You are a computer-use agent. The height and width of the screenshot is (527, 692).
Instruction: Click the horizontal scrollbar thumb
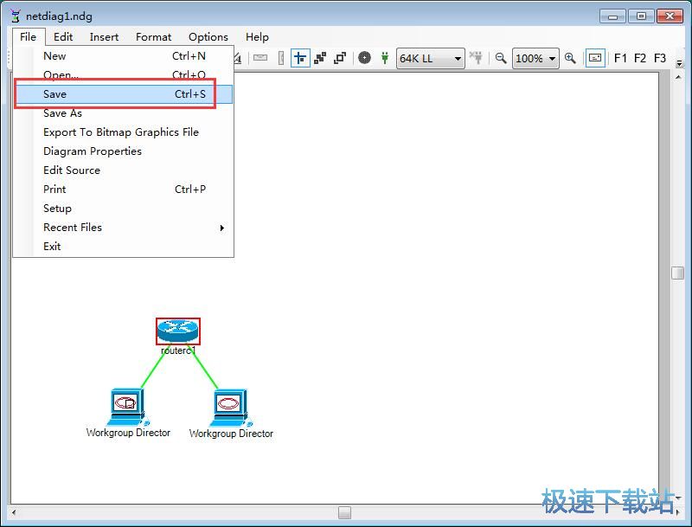click(x=344, y=512)
